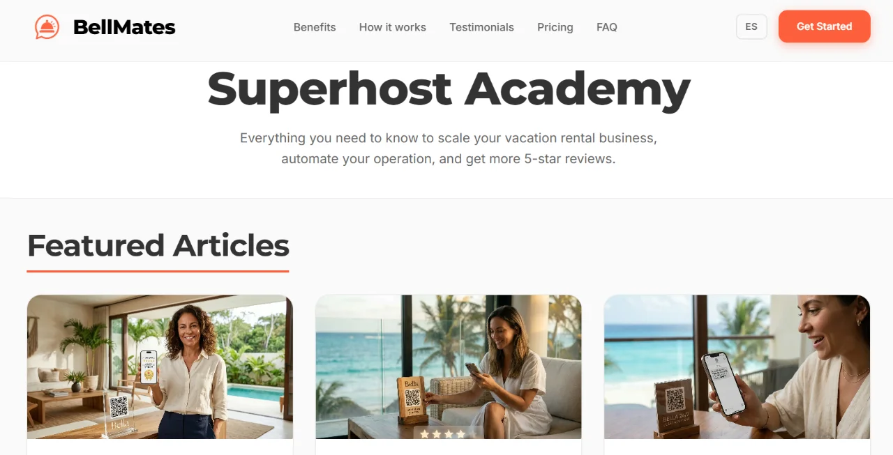Click the Superhost Academy heading
This screenshot has height=455, width=893.
click(449, 88)
